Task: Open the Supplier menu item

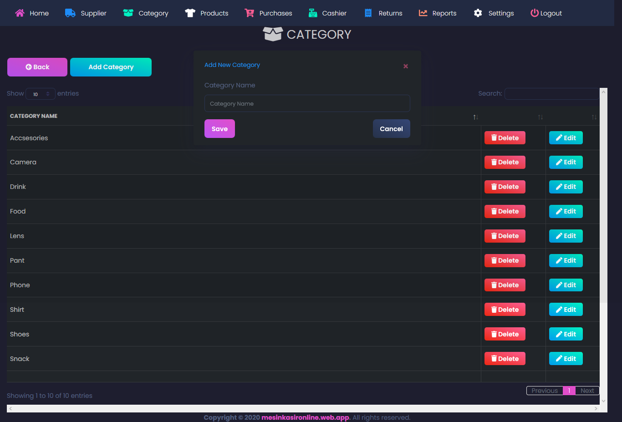Action: coord(94,13)
